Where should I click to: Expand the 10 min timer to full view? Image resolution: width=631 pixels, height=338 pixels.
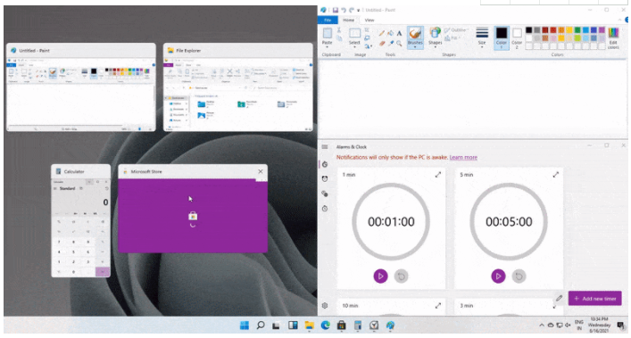[438, 305]
